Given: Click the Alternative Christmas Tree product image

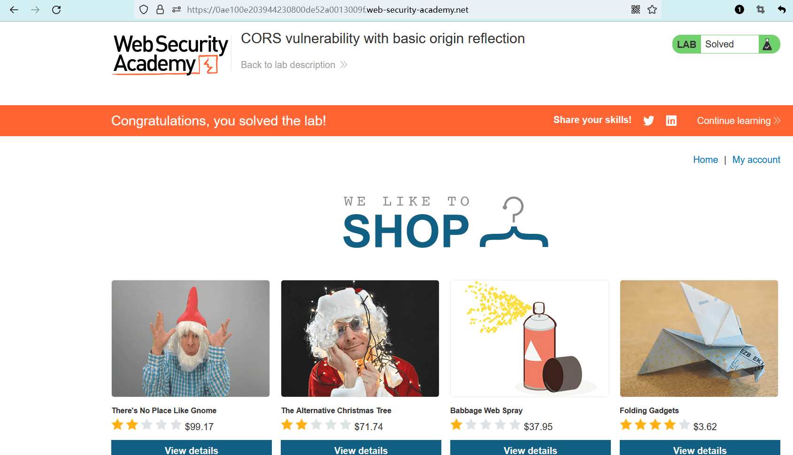Looking at the screenshot, I should point(360,339).
